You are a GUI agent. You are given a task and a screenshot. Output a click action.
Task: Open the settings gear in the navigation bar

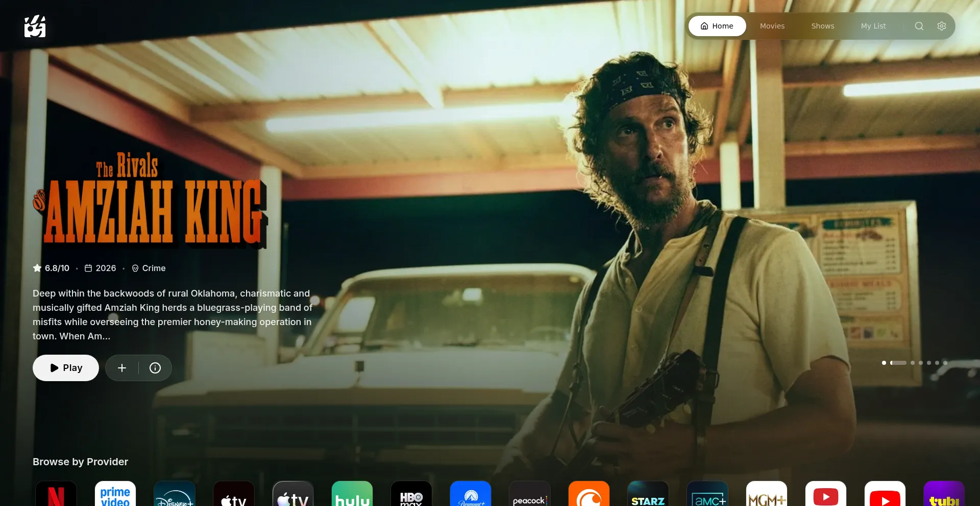942,26
